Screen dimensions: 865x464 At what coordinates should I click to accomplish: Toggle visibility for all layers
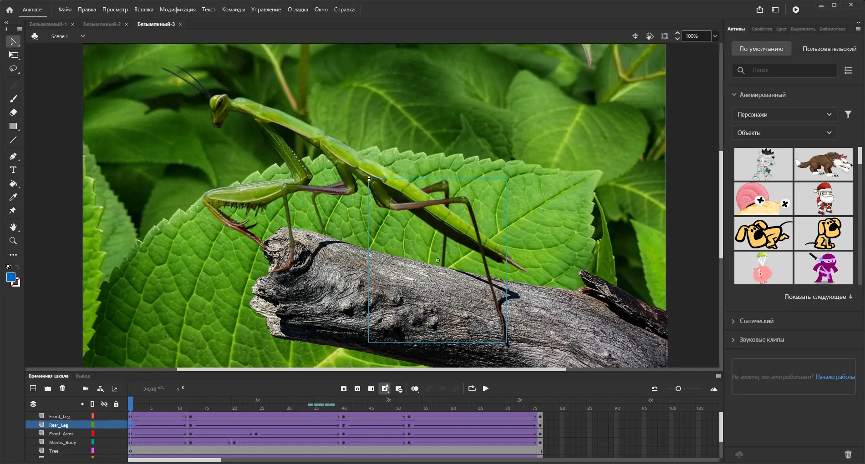click(x=104, y=404)
